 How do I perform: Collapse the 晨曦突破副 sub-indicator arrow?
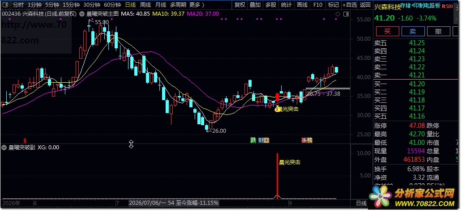[4, 147]
